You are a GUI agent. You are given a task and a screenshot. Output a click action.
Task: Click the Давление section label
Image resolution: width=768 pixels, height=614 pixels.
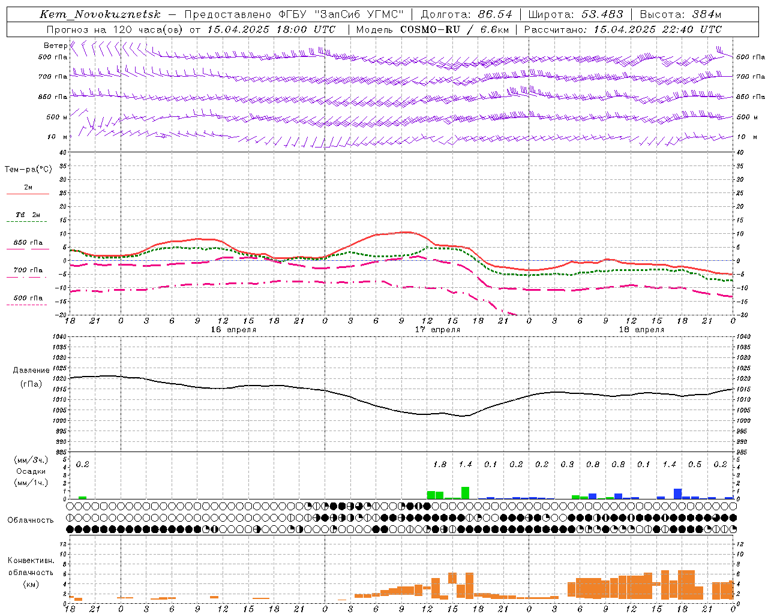[31, 371]
